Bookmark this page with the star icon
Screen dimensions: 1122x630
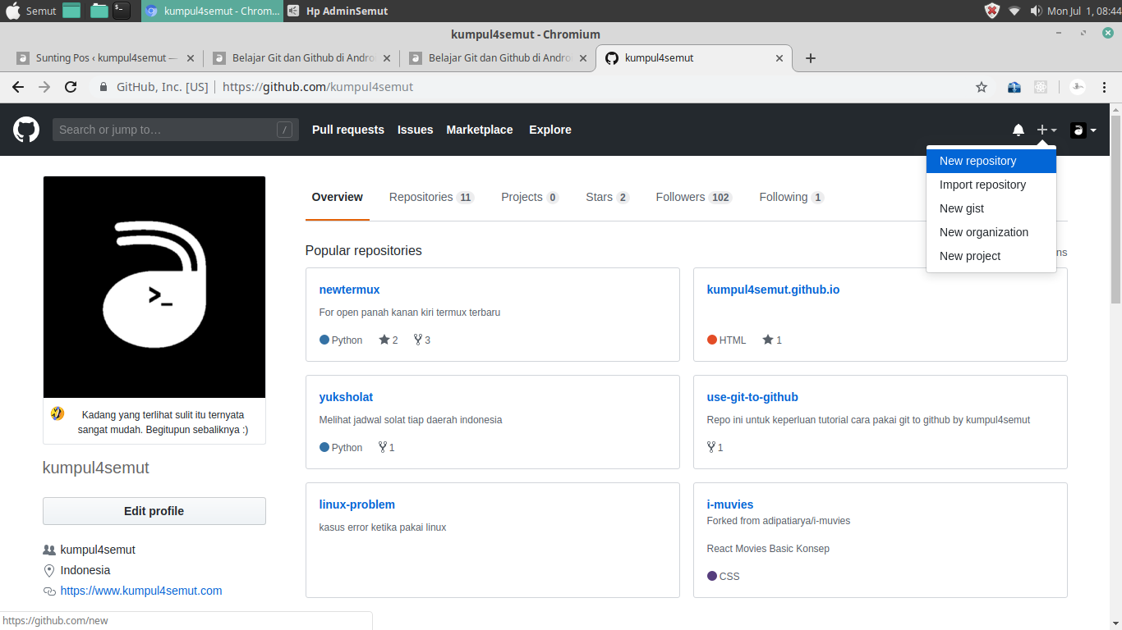coord(981,87)
